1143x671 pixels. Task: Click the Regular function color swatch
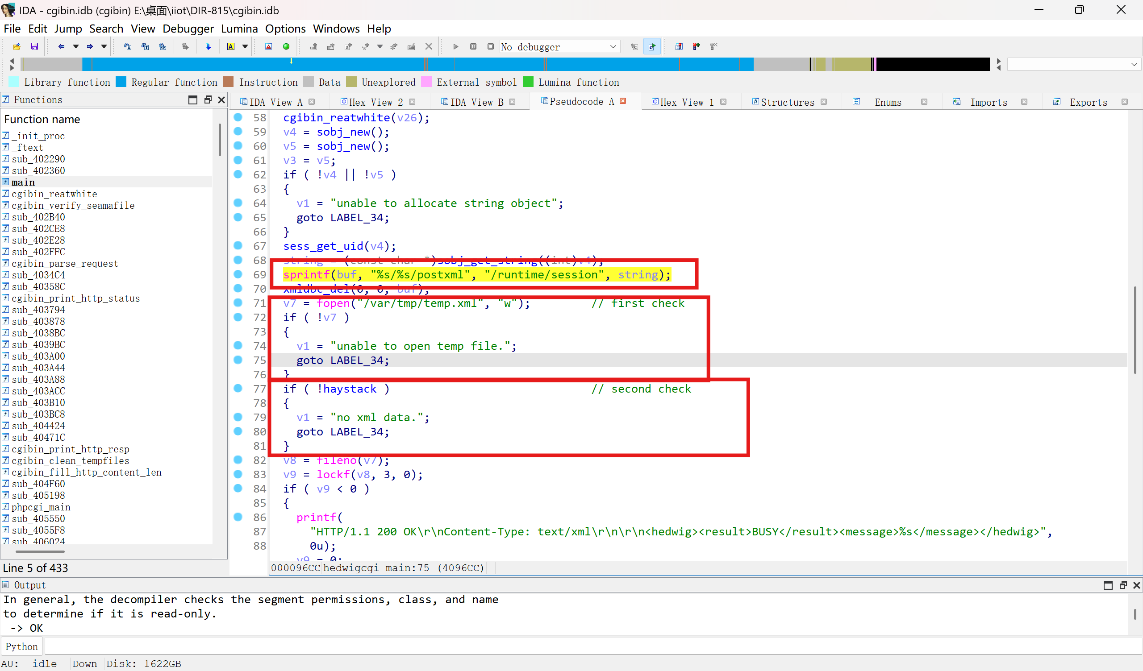pos(121,82)
